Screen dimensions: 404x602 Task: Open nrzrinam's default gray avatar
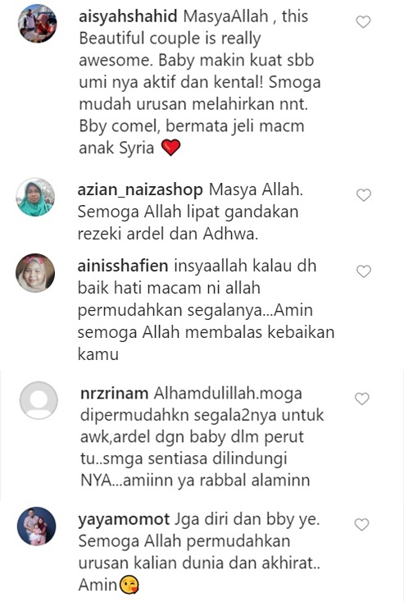tap(39, 400)
